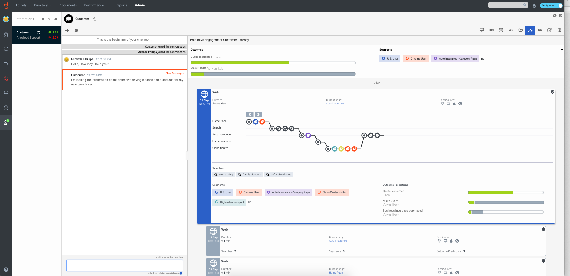Start a video call from the toolbar
The width and height of the screenshot is (570, 276).
[491, 30]
